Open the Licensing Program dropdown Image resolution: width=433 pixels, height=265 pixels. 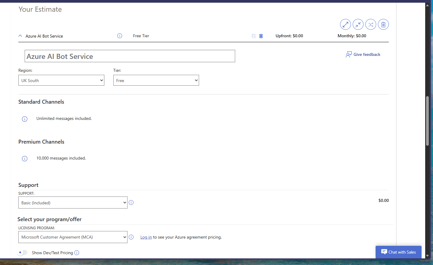click(x=73, y=237)
